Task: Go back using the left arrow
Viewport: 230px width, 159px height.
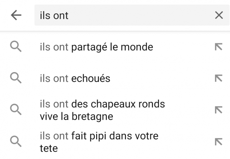Action: point(16,15)
